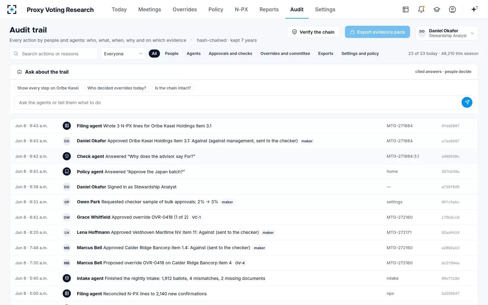
Task: Open notifications bell
Action: point(421,9)
